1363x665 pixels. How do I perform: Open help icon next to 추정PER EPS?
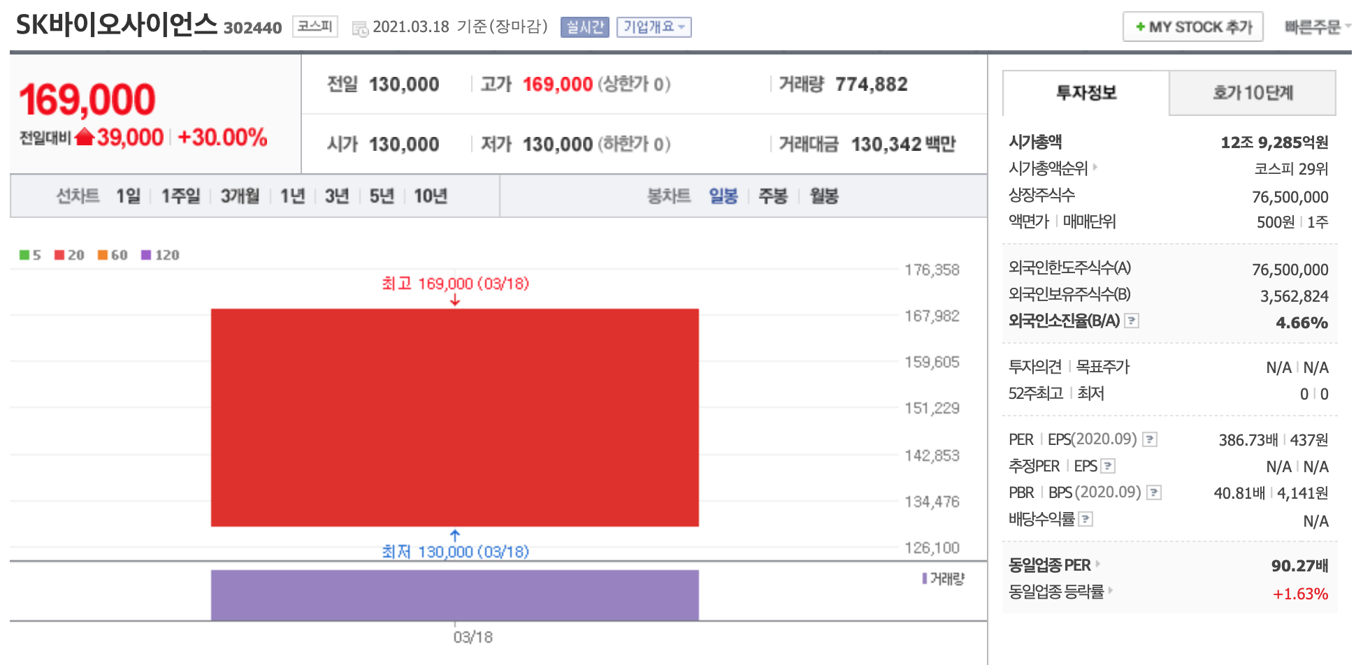pyautogui.click(x=1108, y=466)
